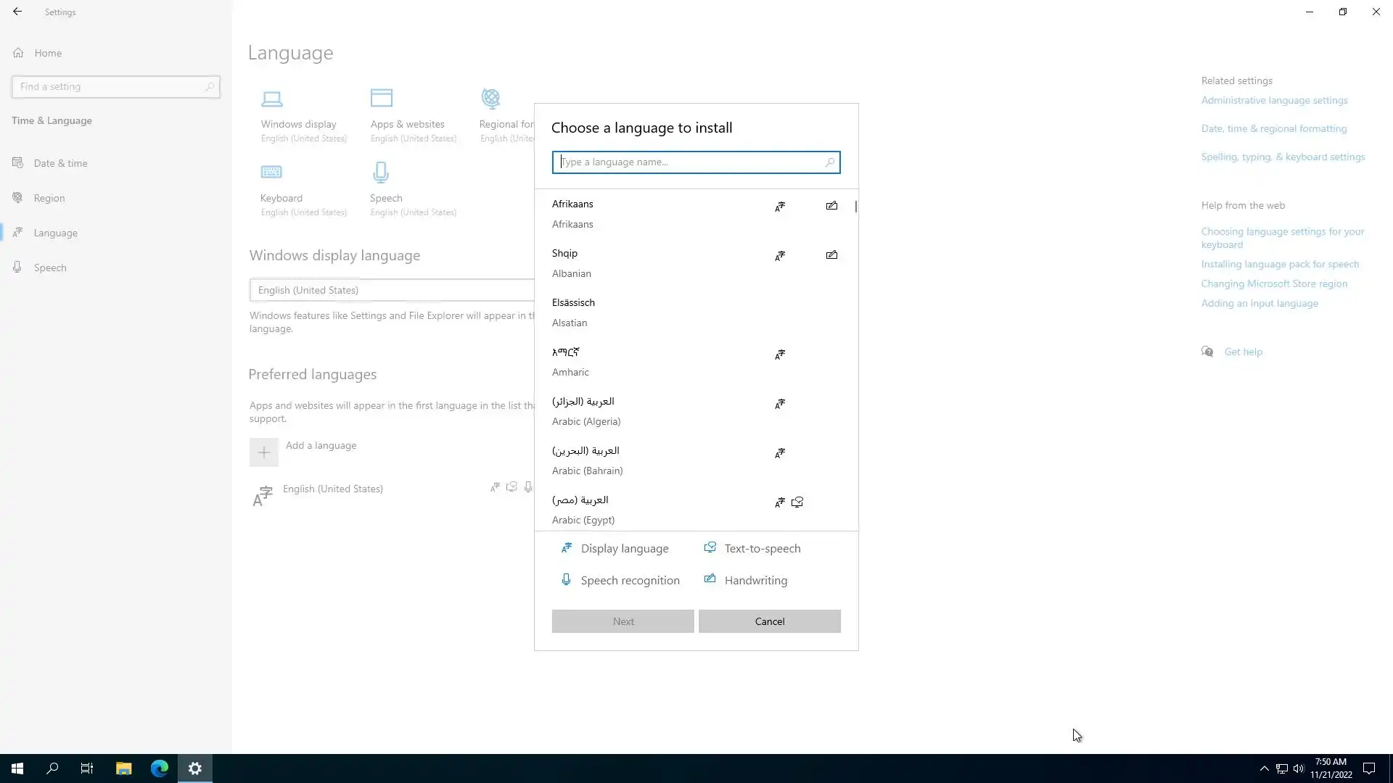Open the Region settings page
The width and height of the screenshot is (1393, 783).
pyautogui.click(x=49, y=198)
